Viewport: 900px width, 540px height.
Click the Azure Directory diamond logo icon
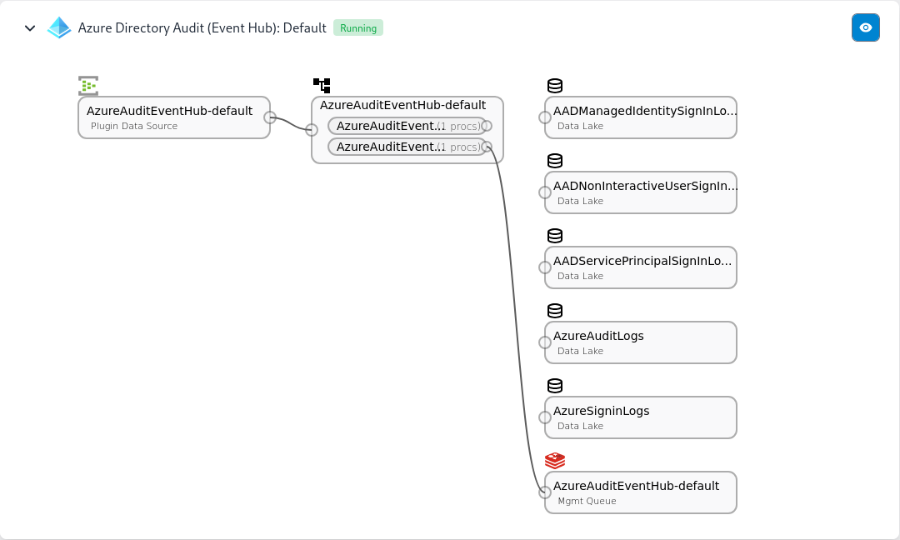tap(59, 27)
